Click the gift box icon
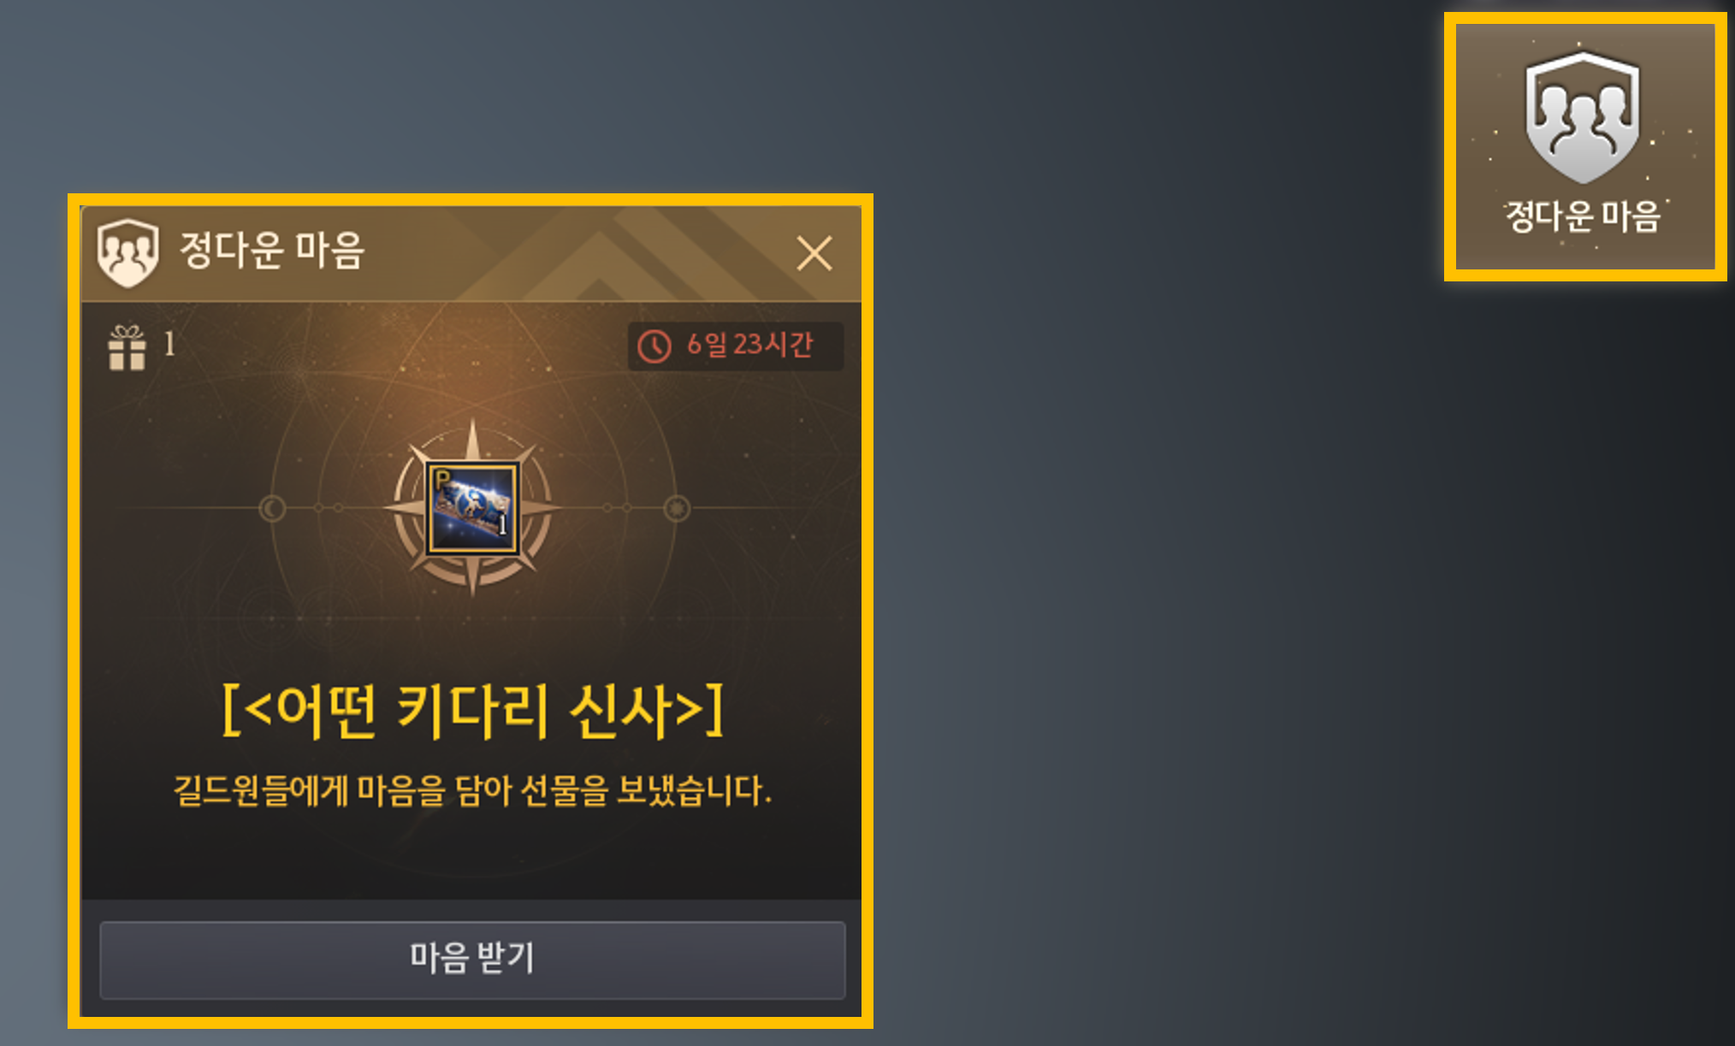Image resolution: width=1735 pixels, height=1046 pixels. pyautogui.click(x=127, y=347)
